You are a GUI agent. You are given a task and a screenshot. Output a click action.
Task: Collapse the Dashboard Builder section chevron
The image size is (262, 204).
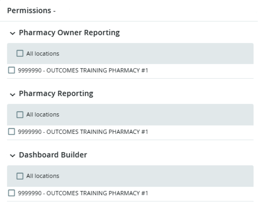point(13,155)
